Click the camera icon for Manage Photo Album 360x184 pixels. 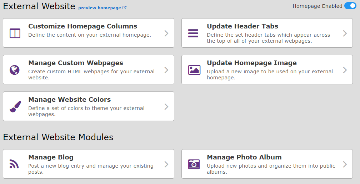click(194, 164)
